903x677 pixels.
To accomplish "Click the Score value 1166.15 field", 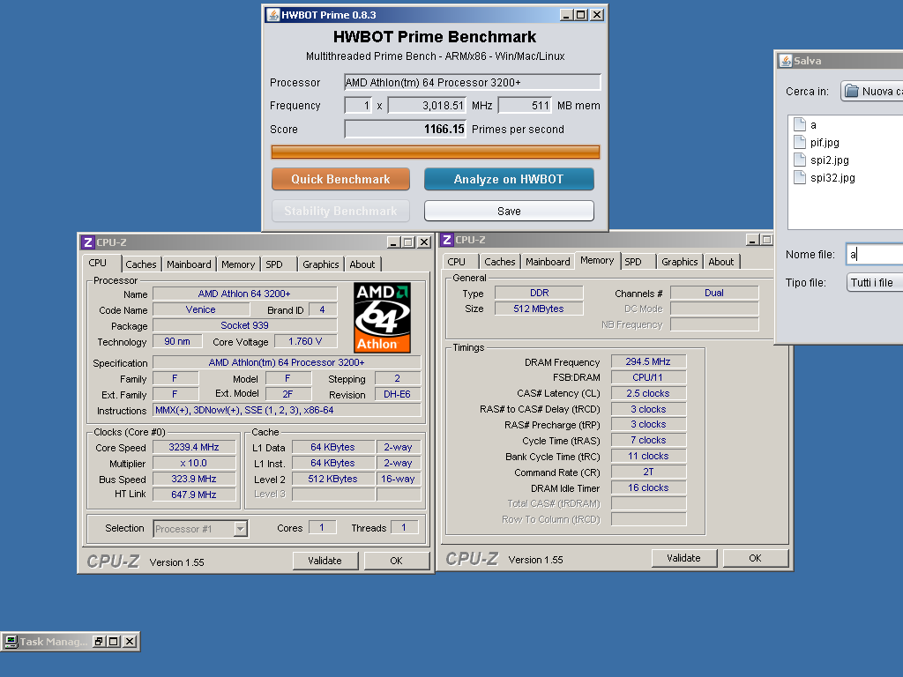I will [x=406, y=129].
